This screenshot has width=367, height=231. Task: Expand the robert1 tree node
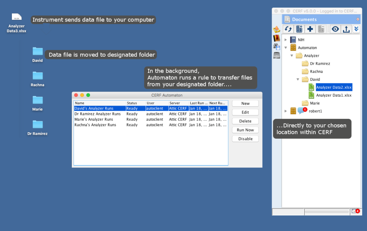[x=286, y=111]
